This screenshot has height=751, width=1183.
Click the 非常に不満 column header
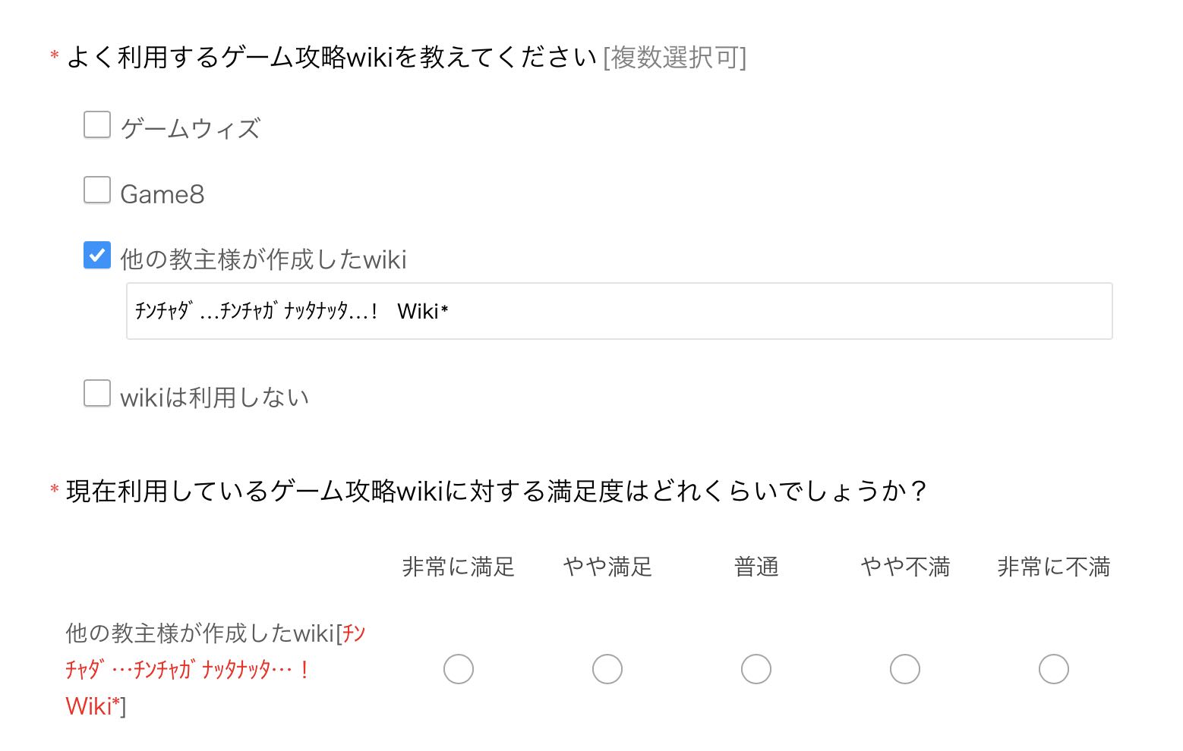(1054, 567)
